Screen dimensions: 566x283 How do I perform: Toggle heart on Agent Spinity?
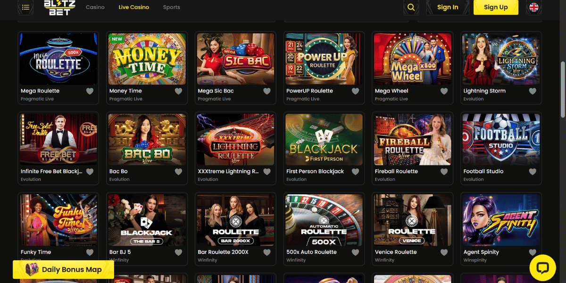[x=533, y=252]
